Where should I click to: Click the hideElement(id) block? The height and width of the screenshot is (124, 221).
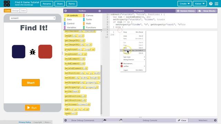(x=75, y=63)
